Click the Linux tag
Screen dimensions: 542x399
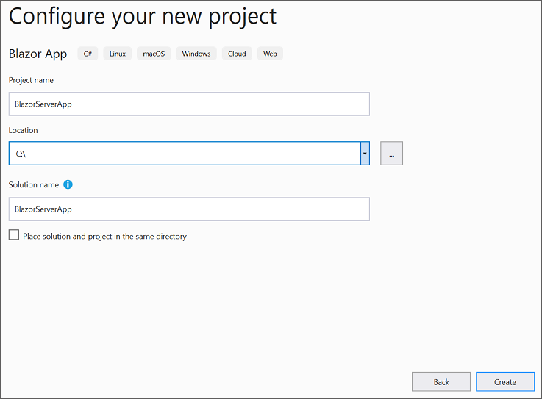tap(118, 54)
